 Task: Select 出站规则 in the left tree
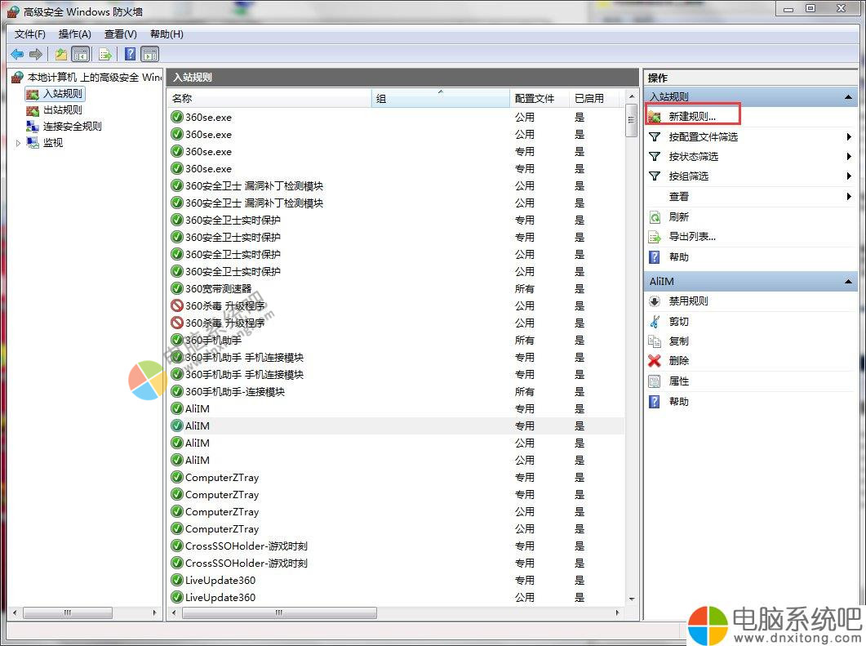(62, 110)
